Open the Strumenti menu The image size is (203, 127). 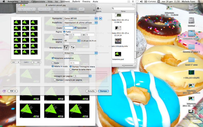pyautogui.click(x=65, y=1)
